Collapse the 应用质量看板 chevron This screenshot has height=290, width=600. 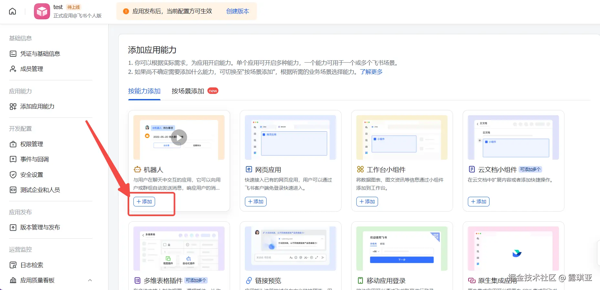(90, 280)
